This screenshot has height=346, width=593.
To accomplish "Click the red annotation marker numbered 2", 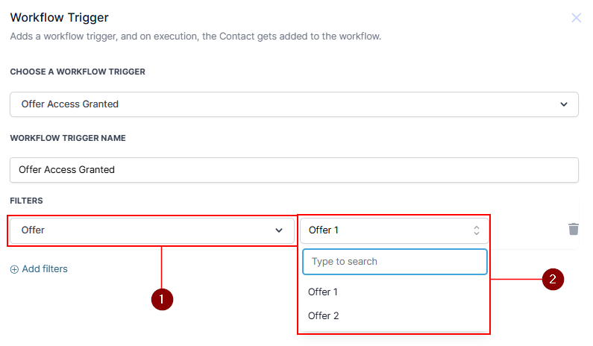I will pos(553,280).
